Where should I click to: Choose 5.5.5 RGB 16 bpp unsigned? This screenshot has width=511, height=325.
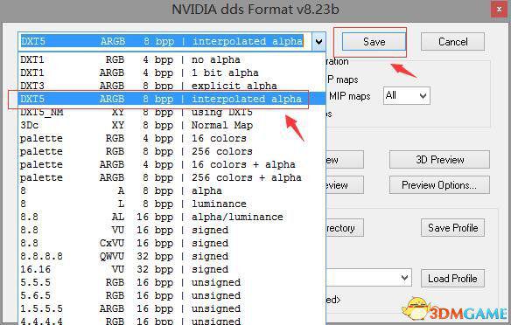pos(172,282)
